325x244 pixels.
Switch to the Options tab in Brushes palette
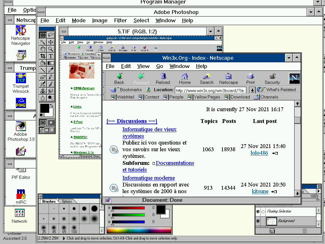(67, 201)
